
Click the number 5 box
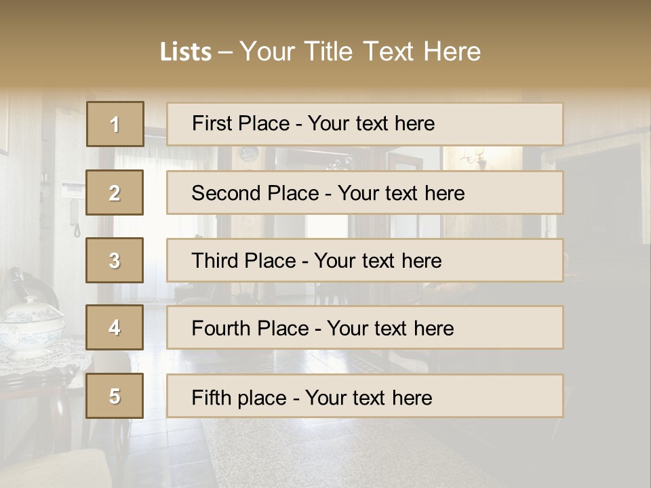115,396
